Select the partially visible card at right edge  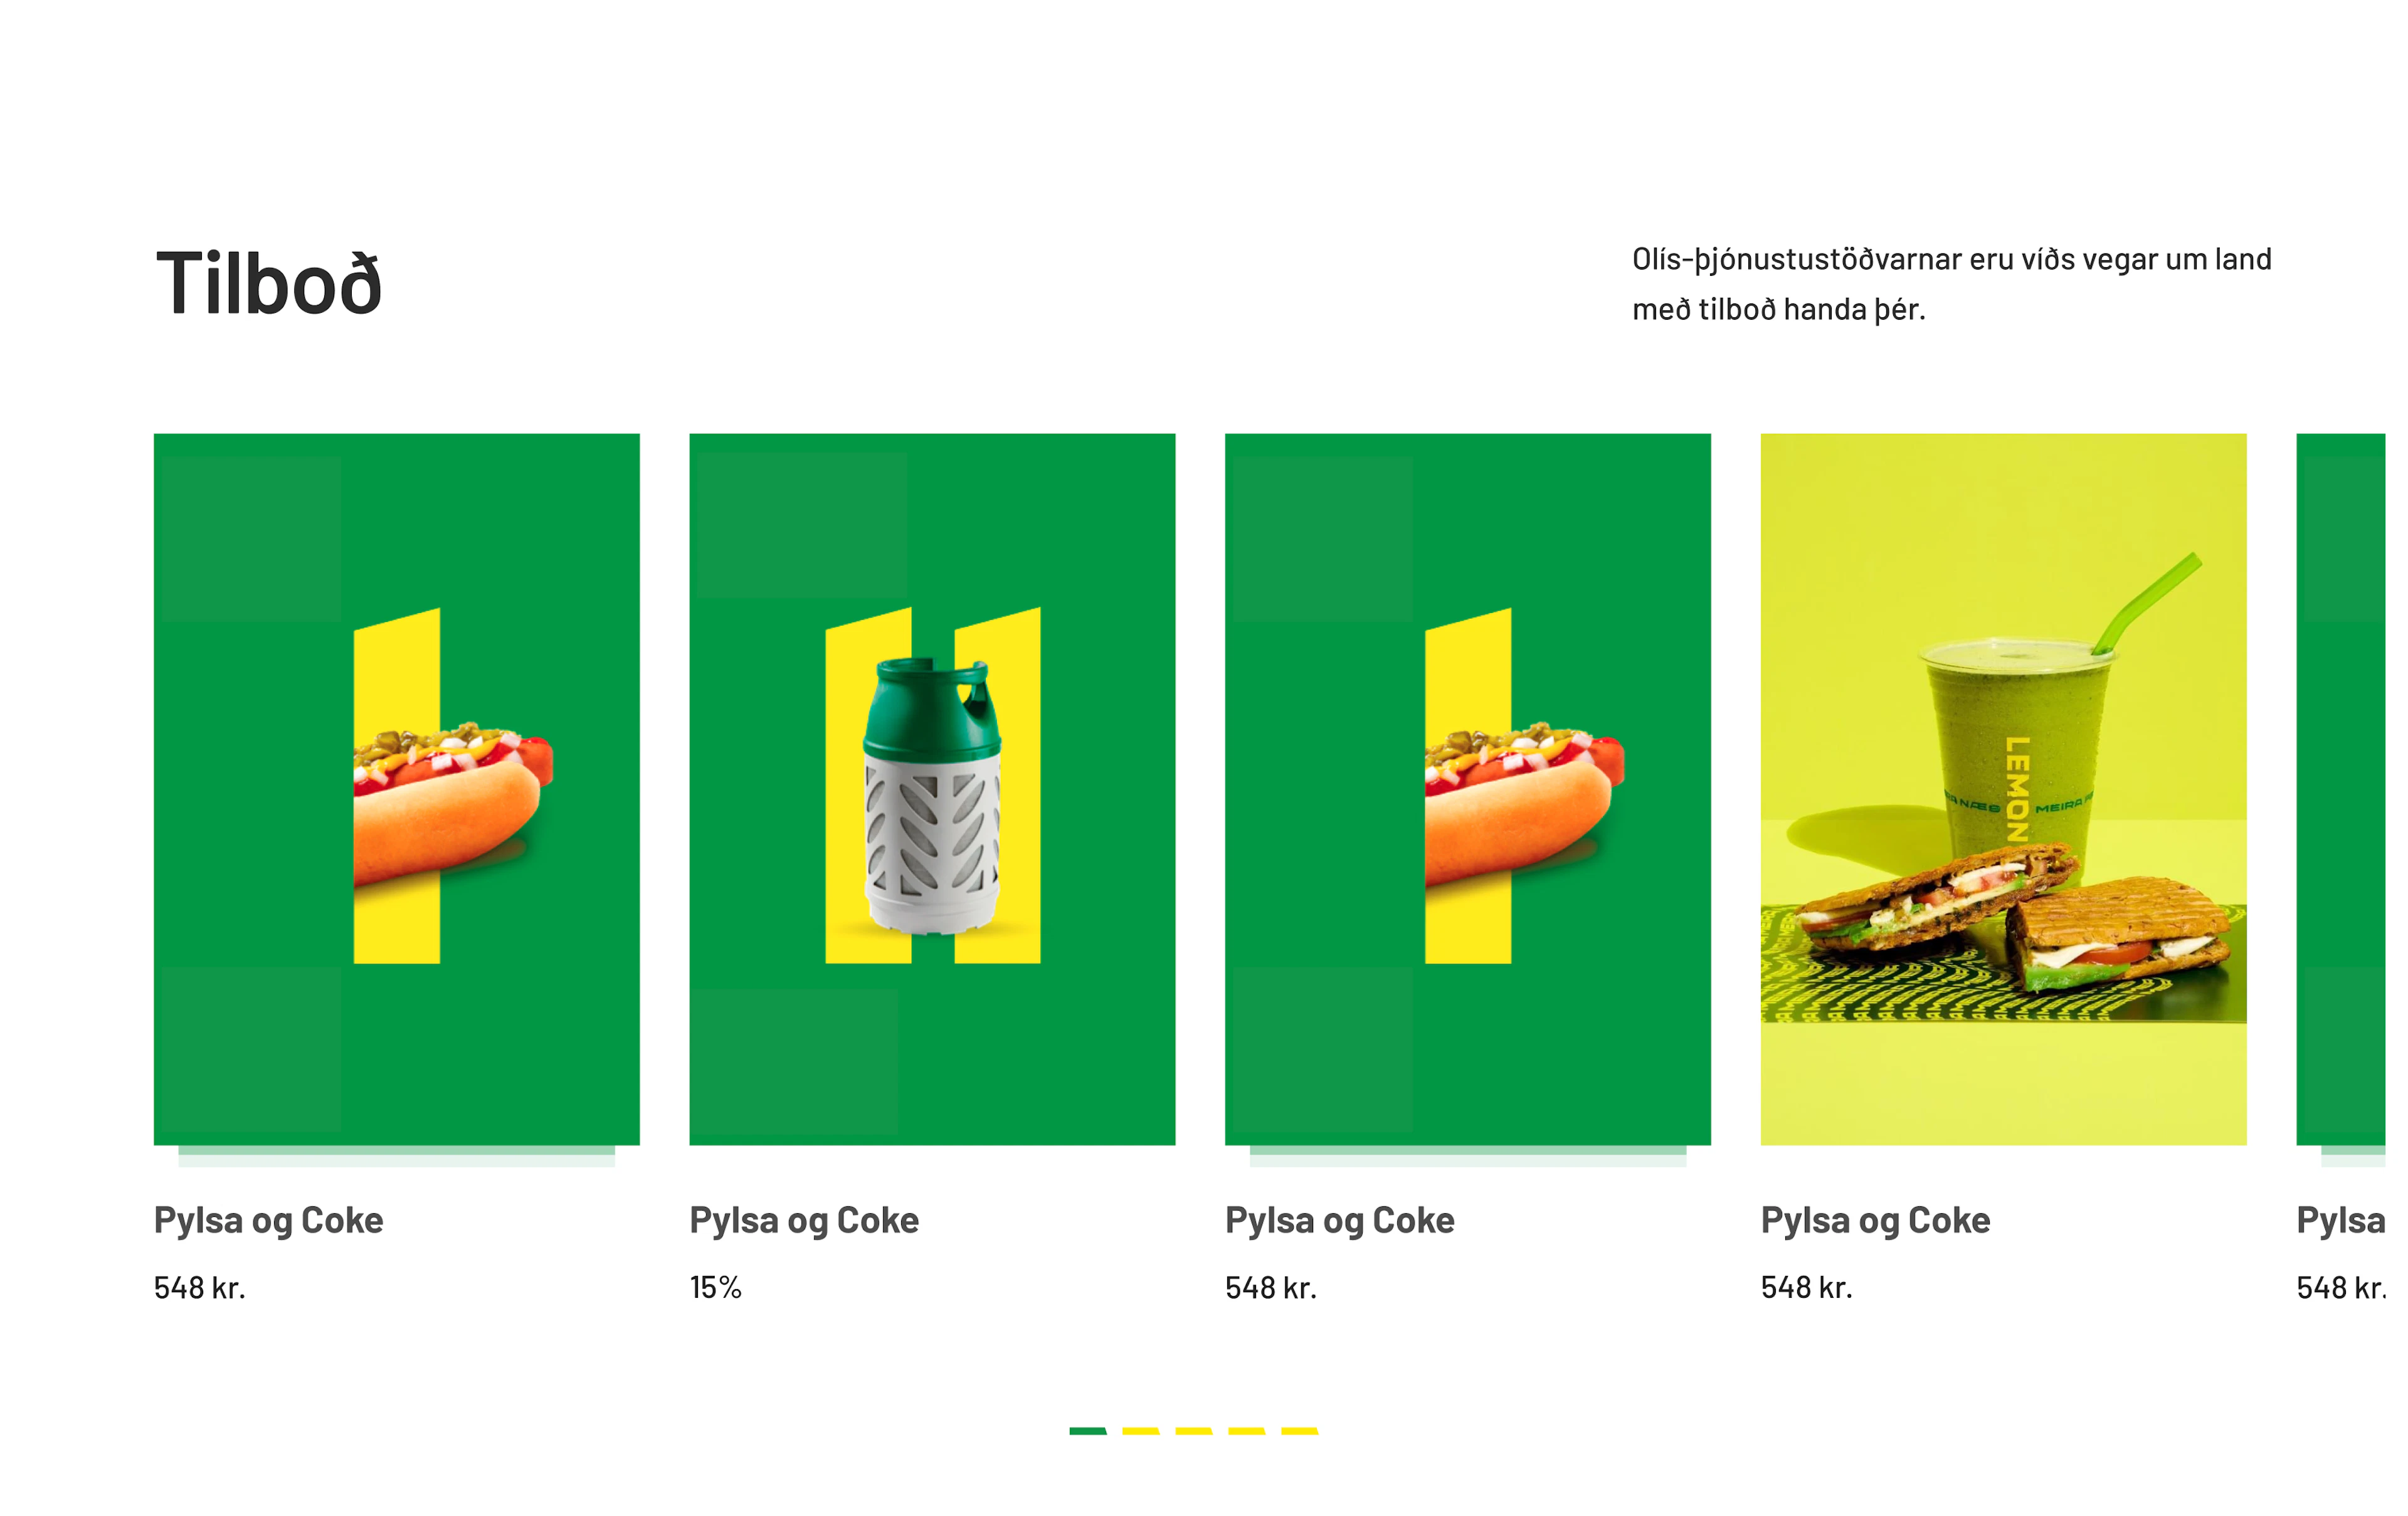pos(2341,789)
